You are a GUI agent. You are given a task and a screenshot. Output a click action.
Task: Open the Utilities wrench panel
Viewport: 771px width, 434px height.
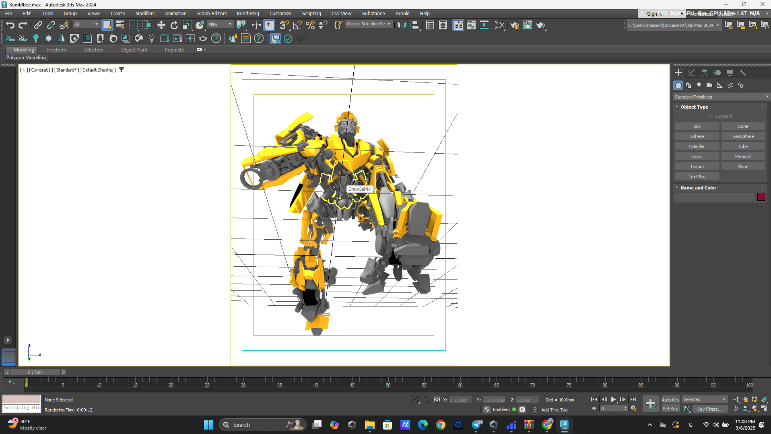[743, 73]
